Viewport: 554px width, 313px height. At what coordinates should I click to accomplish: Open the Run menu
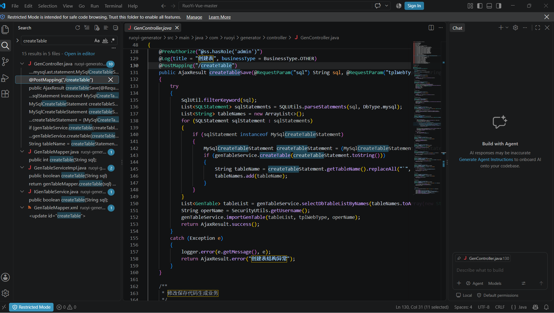coord(95,6)
